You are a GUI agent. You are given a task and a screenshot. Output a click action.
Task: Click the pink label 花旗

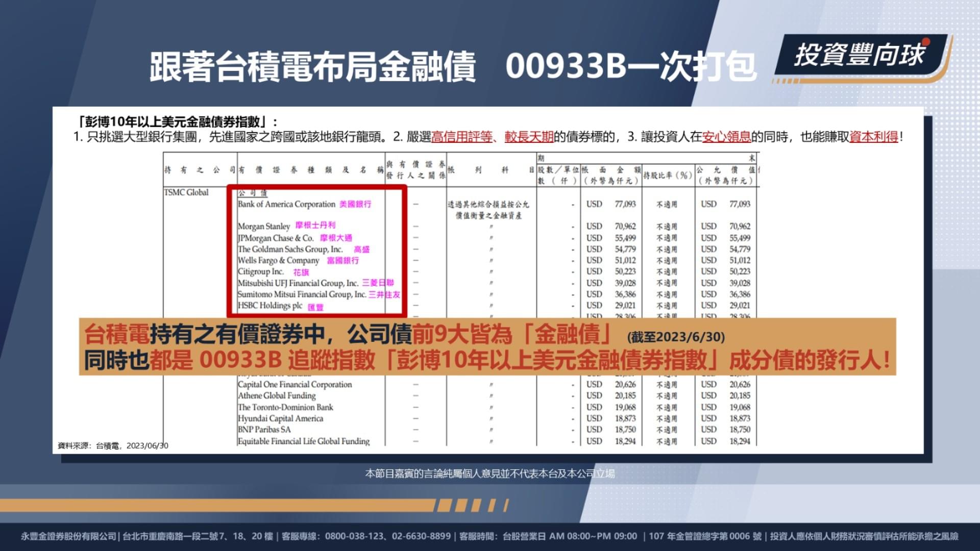pos(301,272)
